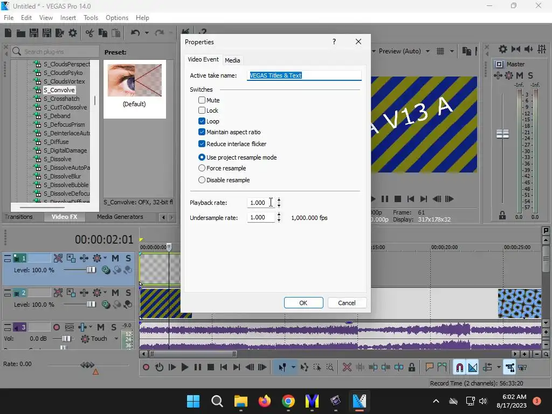Open track 1 FX dropdown arrow

(105, 258)
